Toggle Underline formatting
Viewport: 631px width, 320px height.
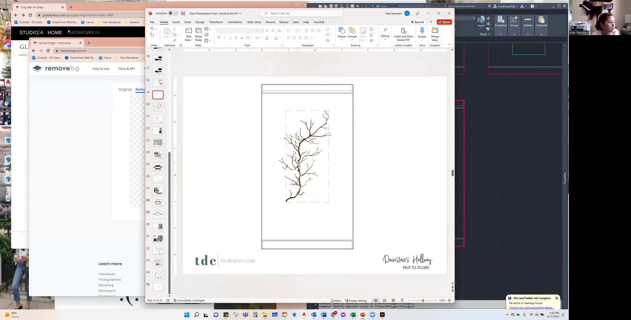tap(230, 38)
